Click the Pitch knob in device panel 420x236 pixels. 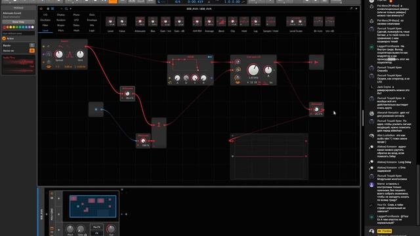(x=70, y=229)
